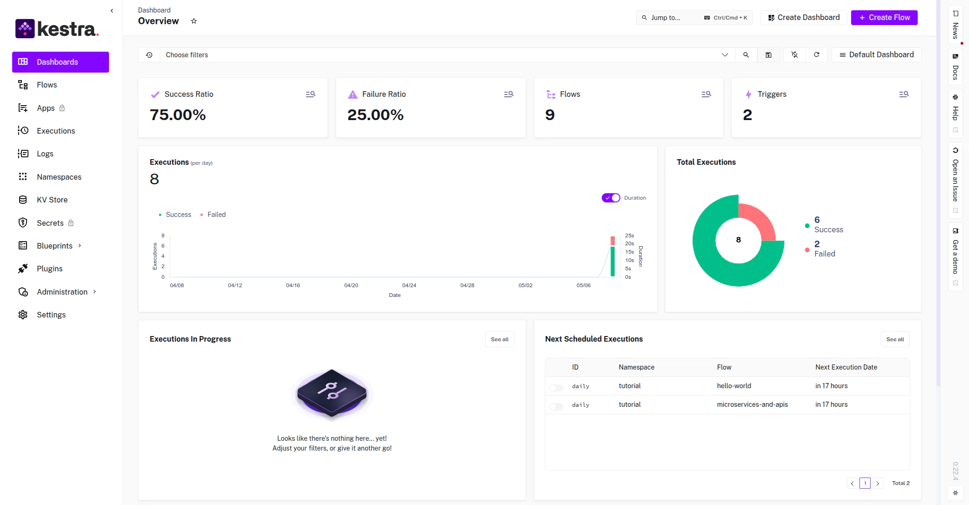The height and width of the screenshot is (505, 969).
Task: Toggle the Duration switch off
Action: coord(611,198)
